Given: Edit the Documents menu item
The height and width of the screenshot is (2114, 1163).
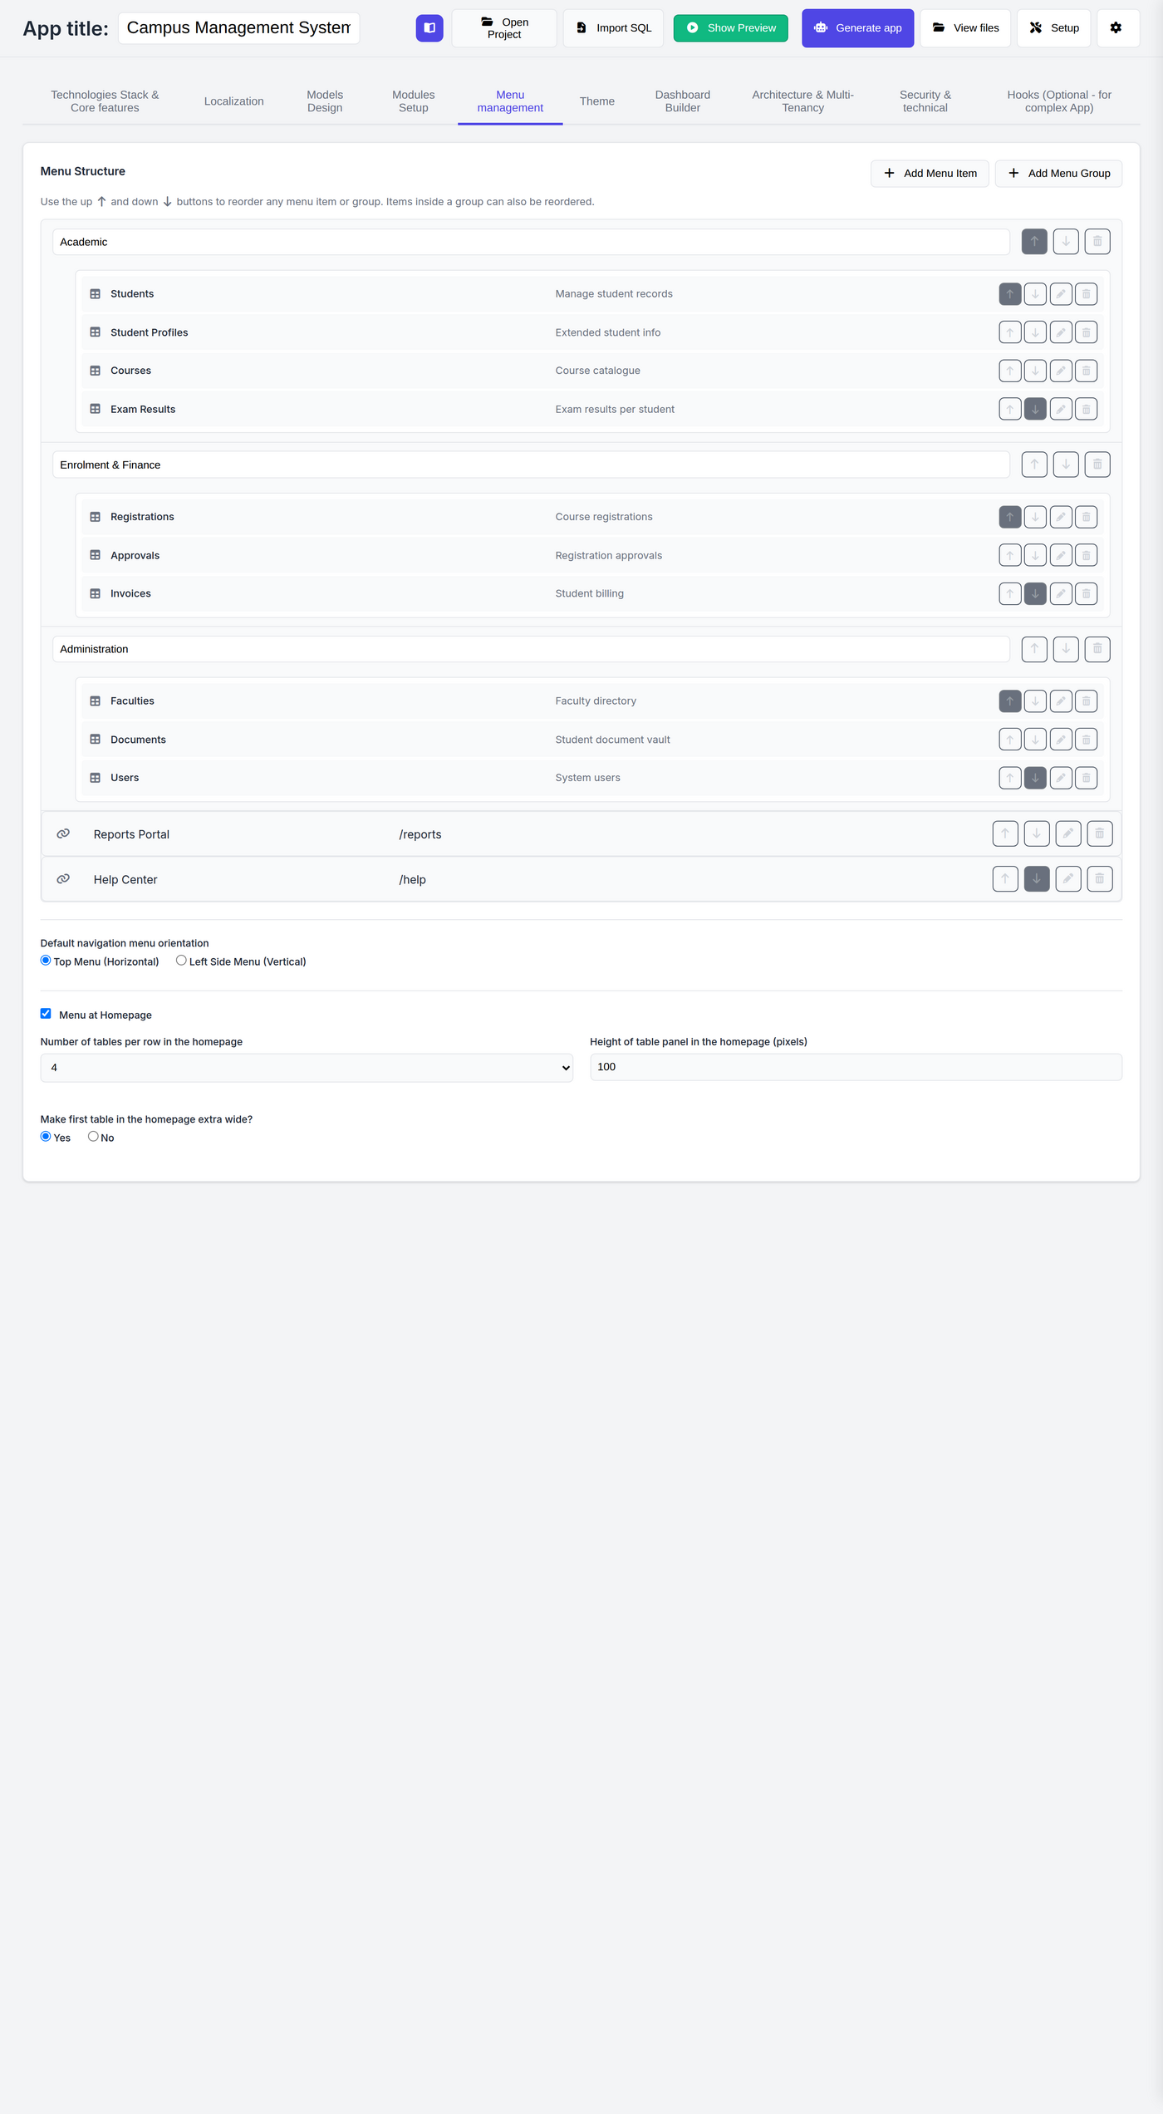Looking at the screenshot, I should tap(1061, 740).
